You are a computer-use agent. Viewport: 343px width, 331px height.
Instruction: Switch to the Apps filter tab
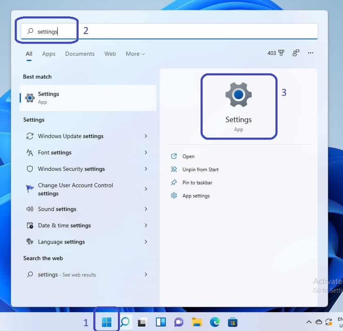coord(49,54)
